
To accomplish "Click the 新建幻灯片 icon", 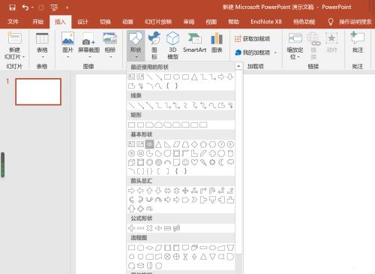I will [15, 38].
